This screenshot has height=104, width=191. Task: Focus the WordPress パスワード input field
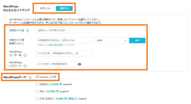click(56, 64)
